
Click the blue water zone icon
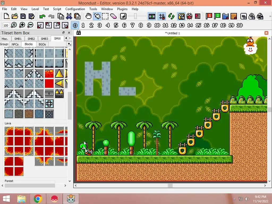pyautogui.click(x=225, y=16)
